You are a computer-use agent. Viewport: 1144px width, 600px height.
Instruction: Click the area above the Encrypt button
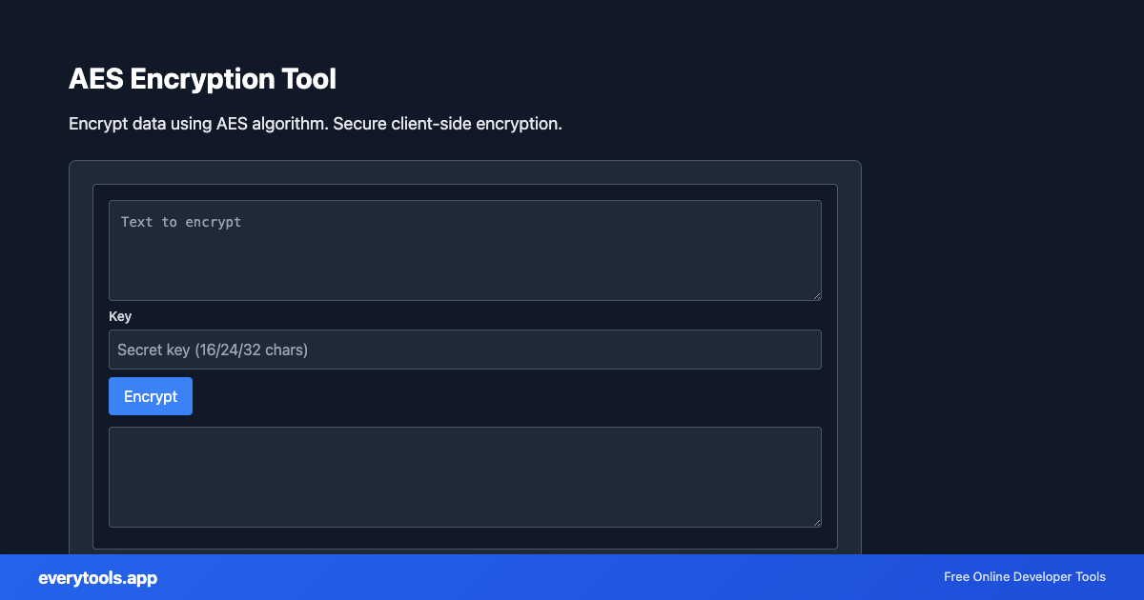tap(150, 373)
